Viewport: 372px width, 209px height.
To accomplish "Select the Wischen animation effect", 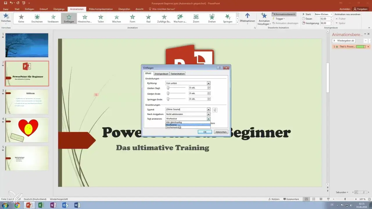I will (117, 19).
